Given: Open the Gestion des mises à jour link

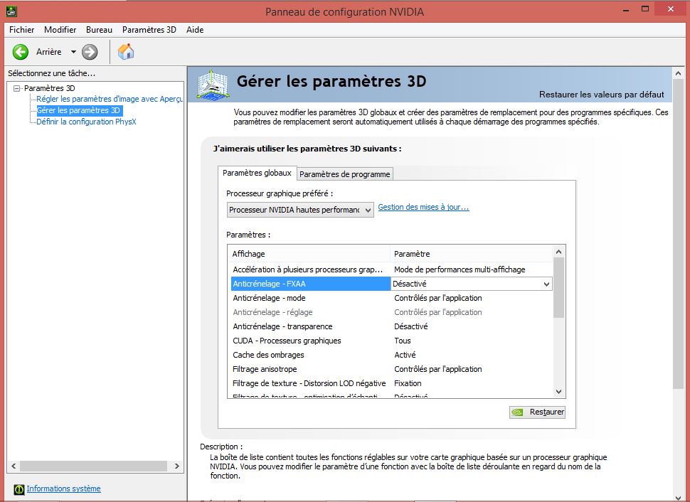Looking at the screenshot, I should coord(423,207).
